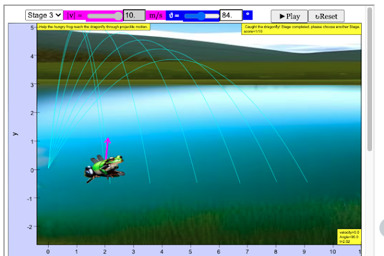The width and height of the screenshot is (384, 256).
Task: Click the x-axis tick label 10
Action: [332, 252]
